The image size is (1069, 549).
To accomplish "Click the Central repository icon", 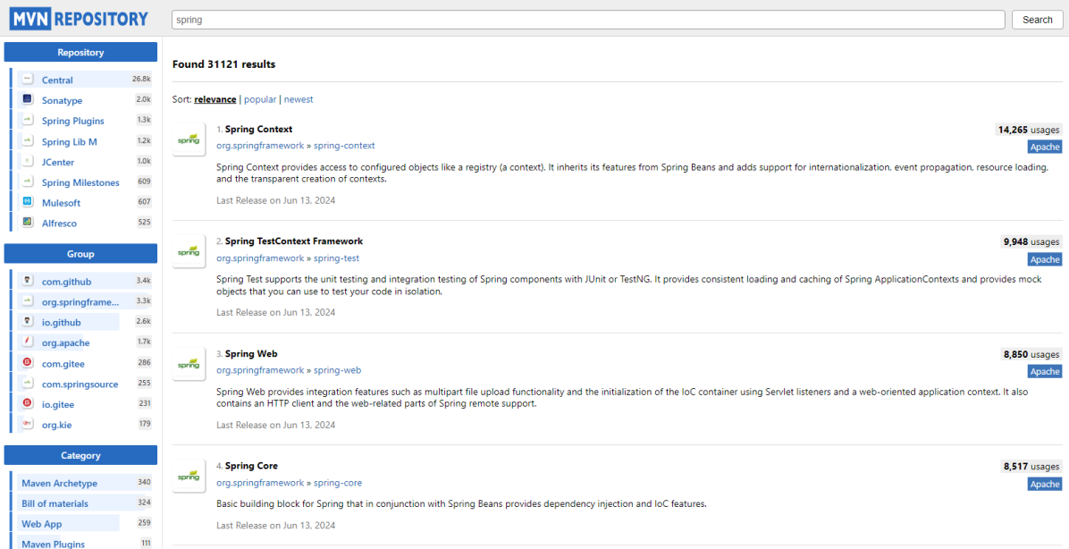I will [28, 80].
